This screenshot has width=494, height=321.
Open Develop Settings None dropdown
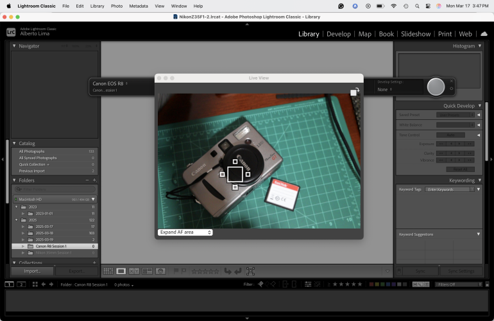[385, 89]
